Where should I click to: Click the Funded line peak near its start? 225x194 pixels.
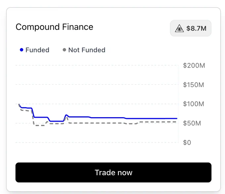pos(19,104)
